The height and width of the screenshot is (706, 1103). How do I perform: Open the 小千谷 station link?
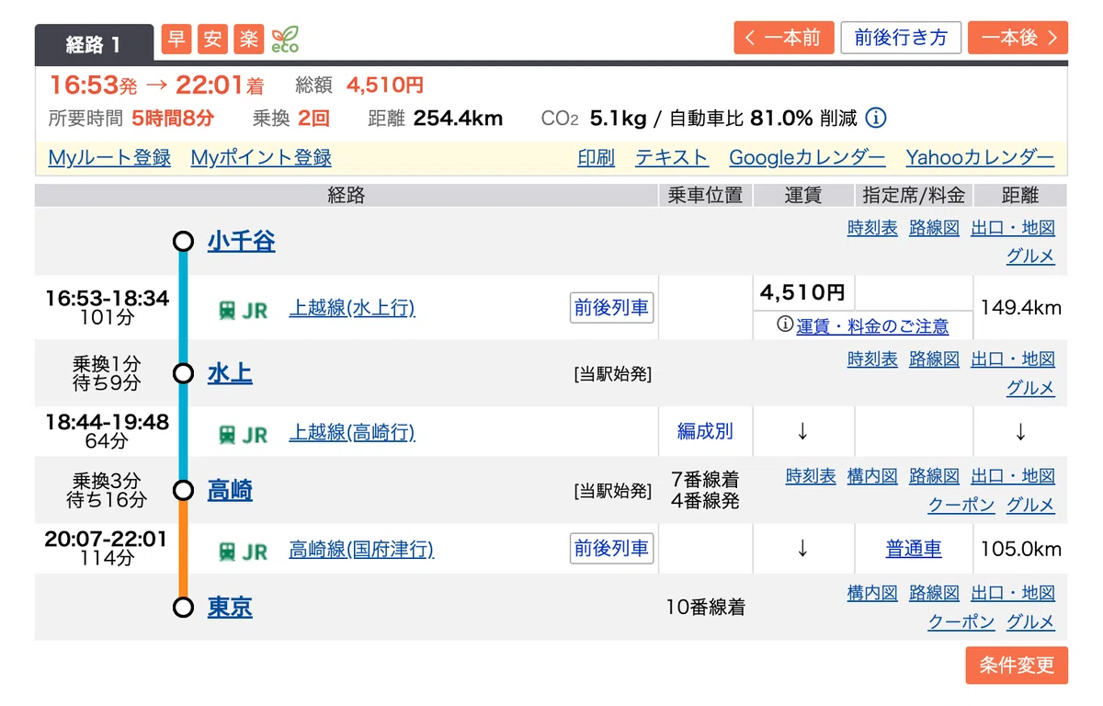click(242, 242)
